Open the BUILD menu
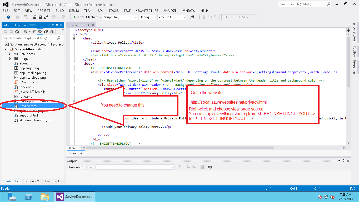The image size is (359, 202). click(59, 11)
